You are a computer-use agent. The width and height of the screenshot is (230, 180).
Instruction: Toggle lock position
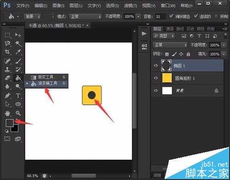point(181,54)
